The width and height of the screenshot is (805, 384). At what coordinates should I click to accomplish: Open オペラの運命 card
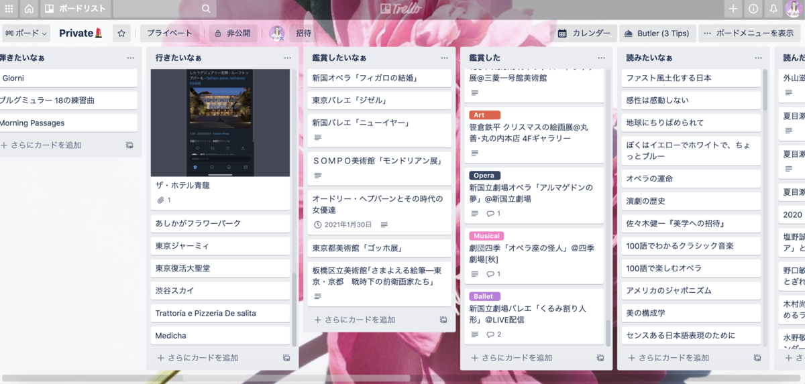pos(692,178)
